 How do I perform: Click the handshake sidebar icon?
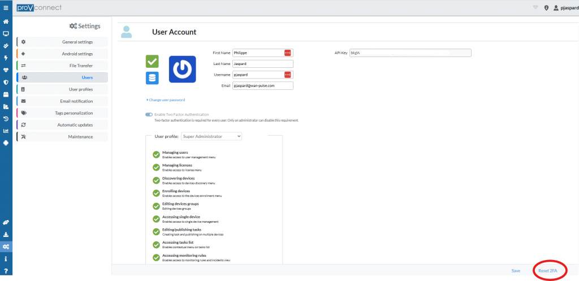tap(6, 222)
